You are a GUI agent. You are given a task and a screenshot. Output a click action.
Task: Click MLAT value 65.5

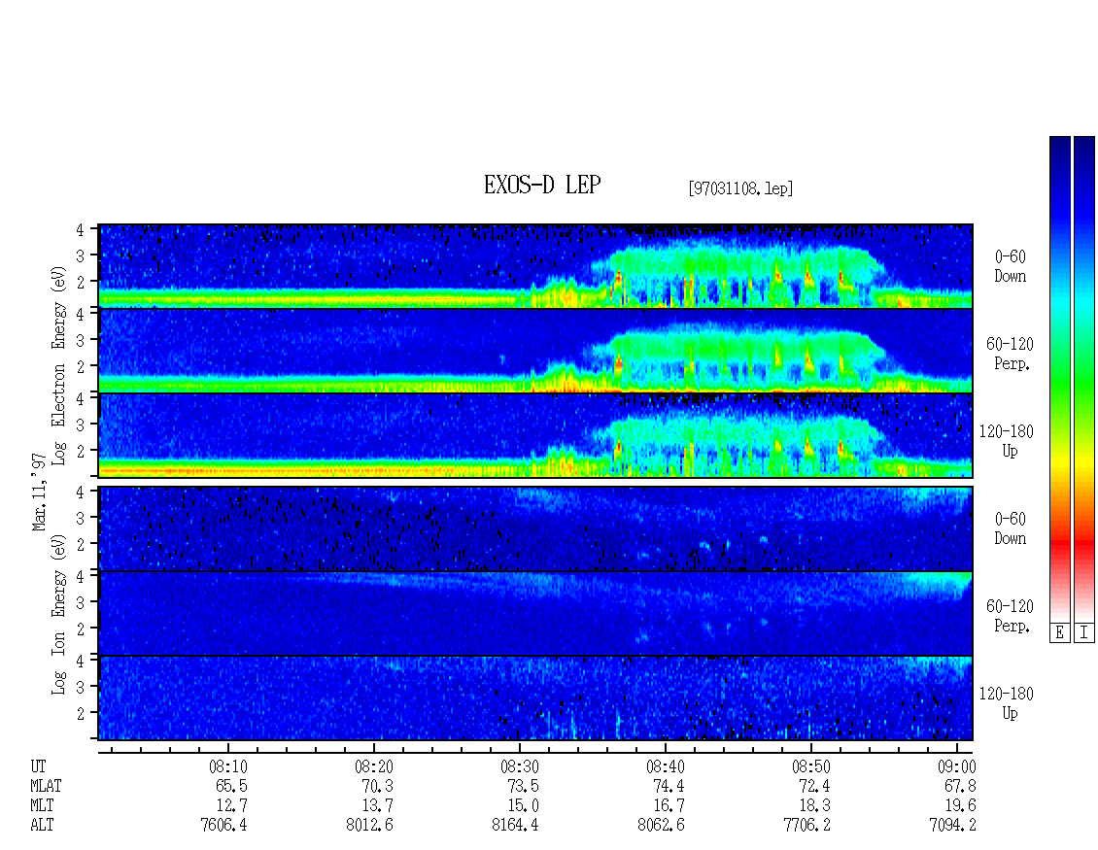(x=231, y=786)
